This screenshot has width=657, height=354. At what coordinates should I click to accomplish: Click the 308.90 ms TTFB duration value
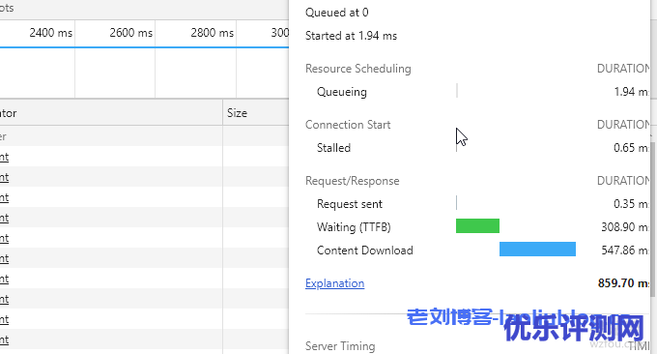click(625, 227)
